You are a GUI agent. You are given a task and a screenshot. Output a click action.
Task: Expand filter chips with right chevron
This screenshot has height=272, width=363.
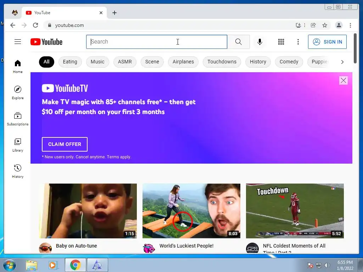342,62
